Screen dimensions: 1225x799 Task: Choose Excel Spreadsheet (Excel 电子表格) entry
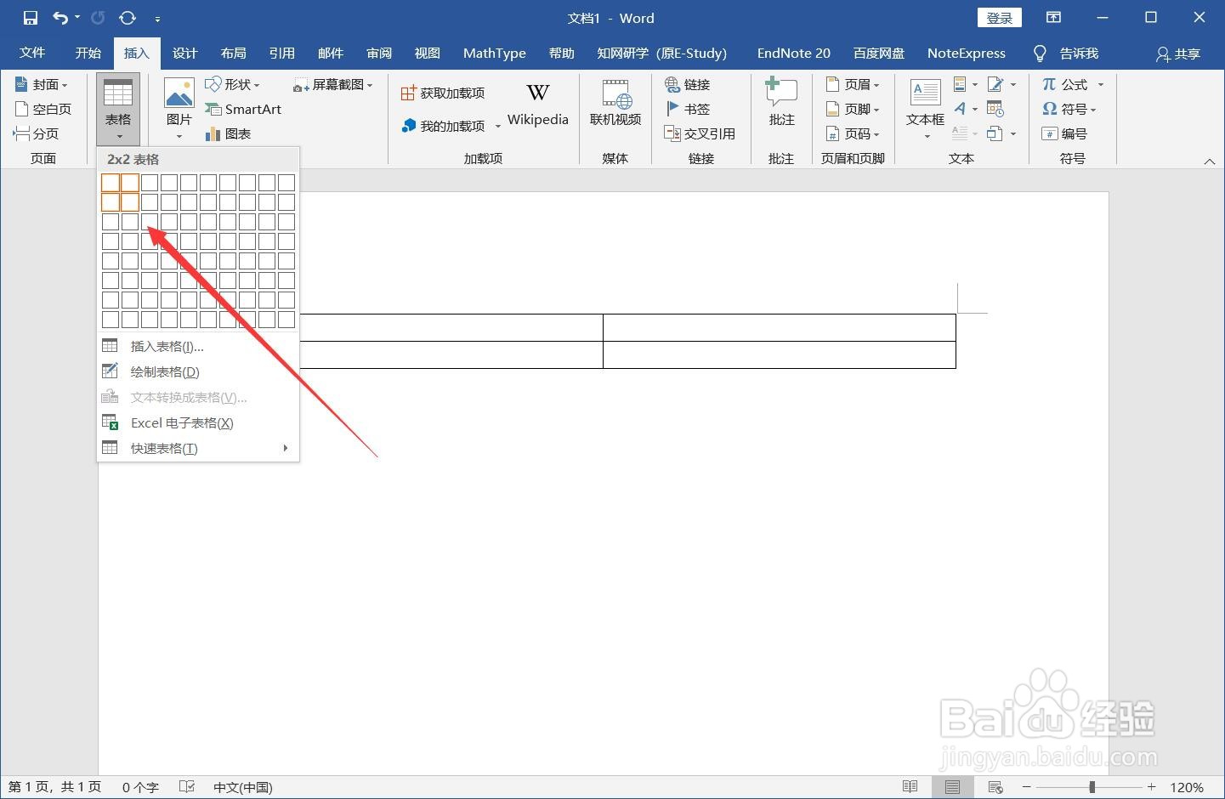[x=198, y=422]
